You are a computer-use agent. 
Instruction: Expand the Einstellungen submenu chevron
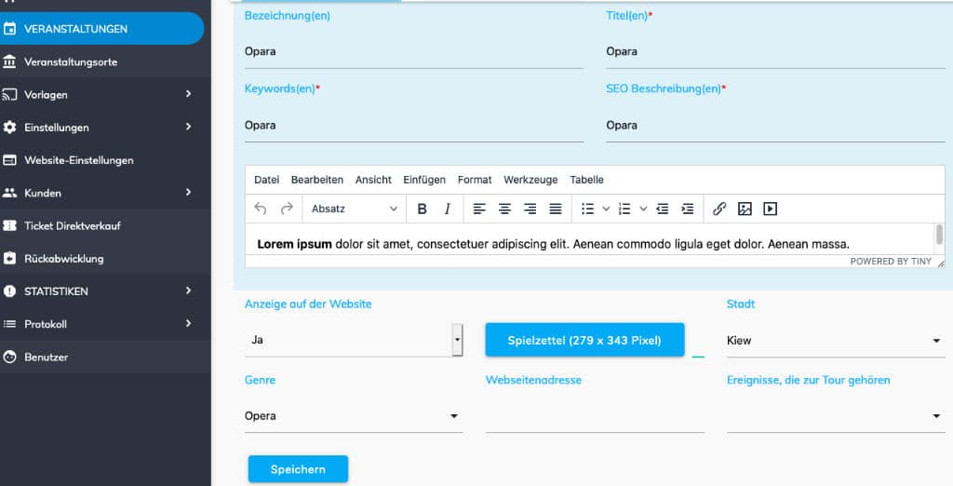188,127
